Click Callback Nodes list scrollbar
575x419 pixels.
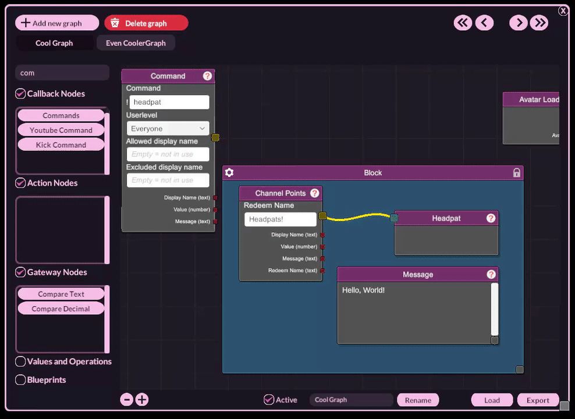107,144
